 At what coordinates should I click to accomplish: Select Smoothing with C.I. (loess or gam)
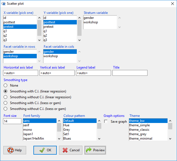click(x=6, y=103)
